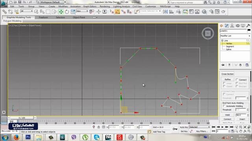Open the Modify command panel tab
252x141 pixels.
click(227, 25)
